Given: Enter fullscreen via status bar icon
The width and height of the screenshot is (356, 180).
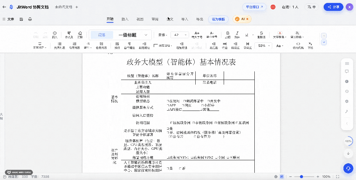Looking at the screenshot, I should (338, 177).
